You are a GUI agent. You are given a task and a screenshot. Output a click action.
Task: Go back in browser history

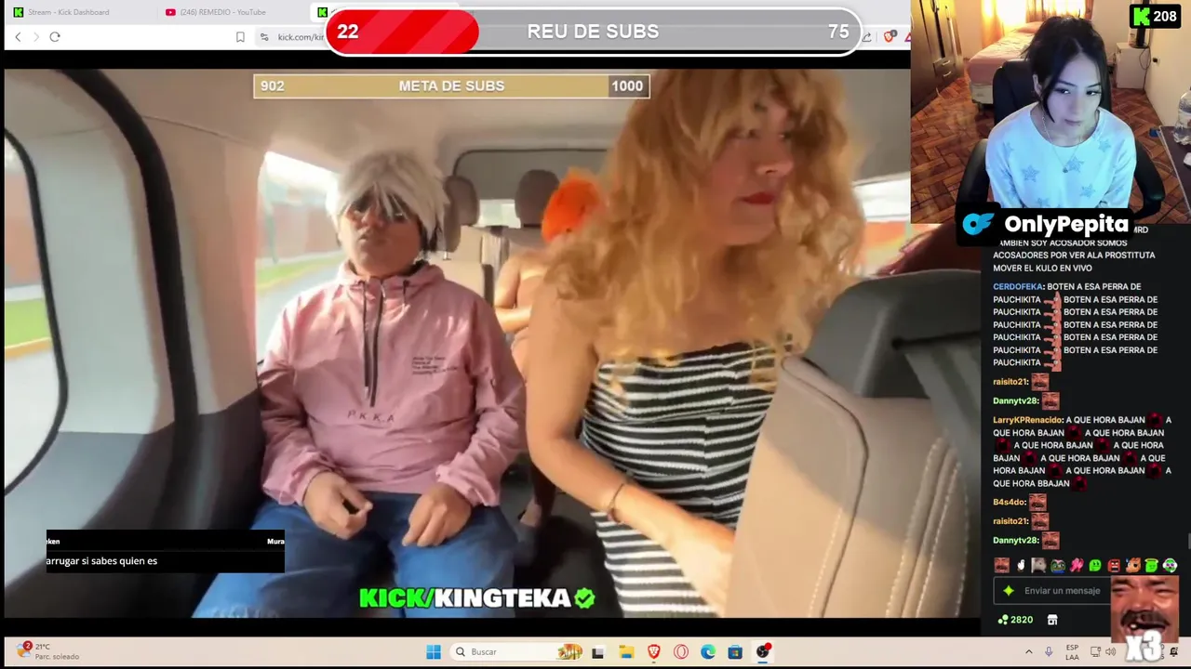(18, 36)
